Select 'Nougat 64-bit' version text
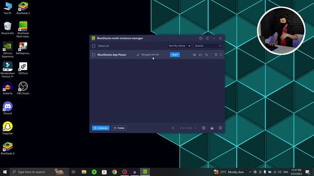 tap(150, 54)
